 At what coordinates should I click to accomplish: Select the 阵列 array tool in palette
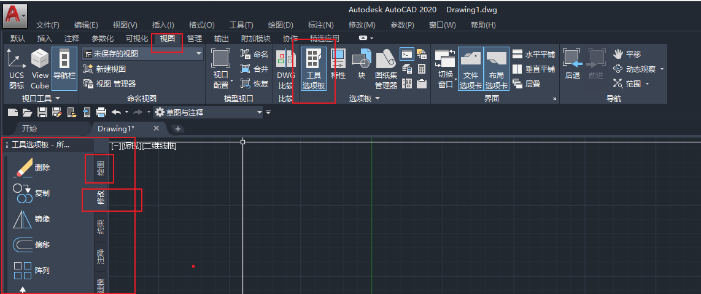click(31, 270)
